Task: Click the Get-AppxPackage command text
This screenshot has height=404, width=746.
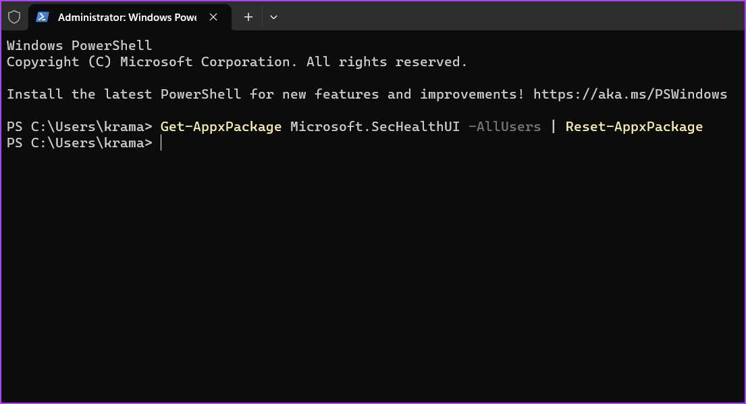Action: [221, 127]
